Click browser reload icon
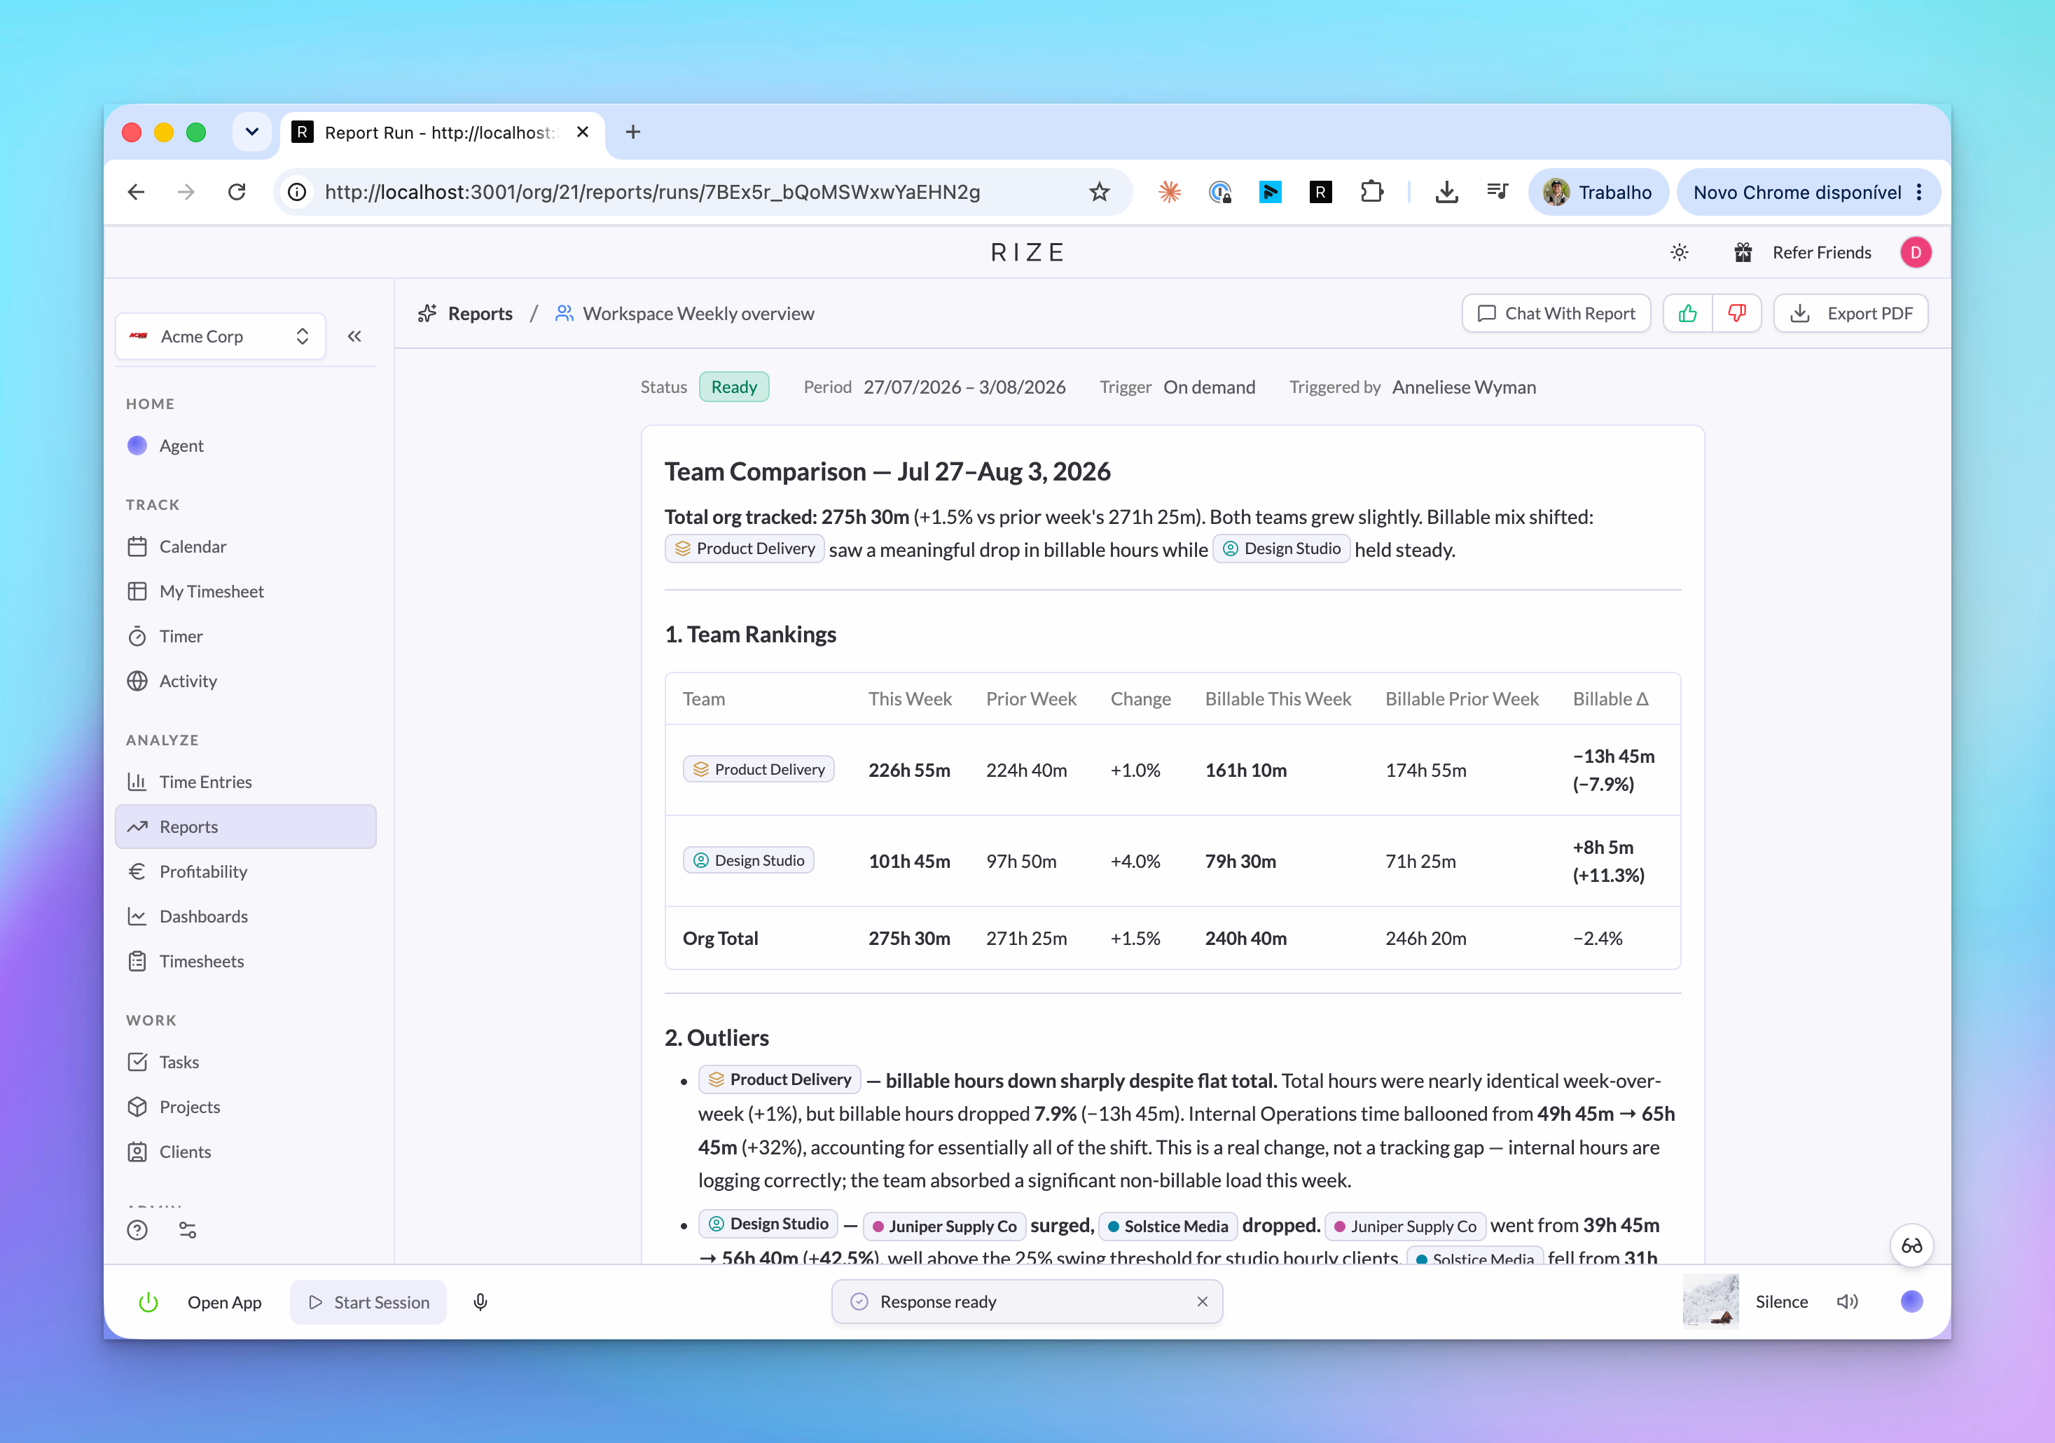The image size is (2055, 1443). point(236,193)
